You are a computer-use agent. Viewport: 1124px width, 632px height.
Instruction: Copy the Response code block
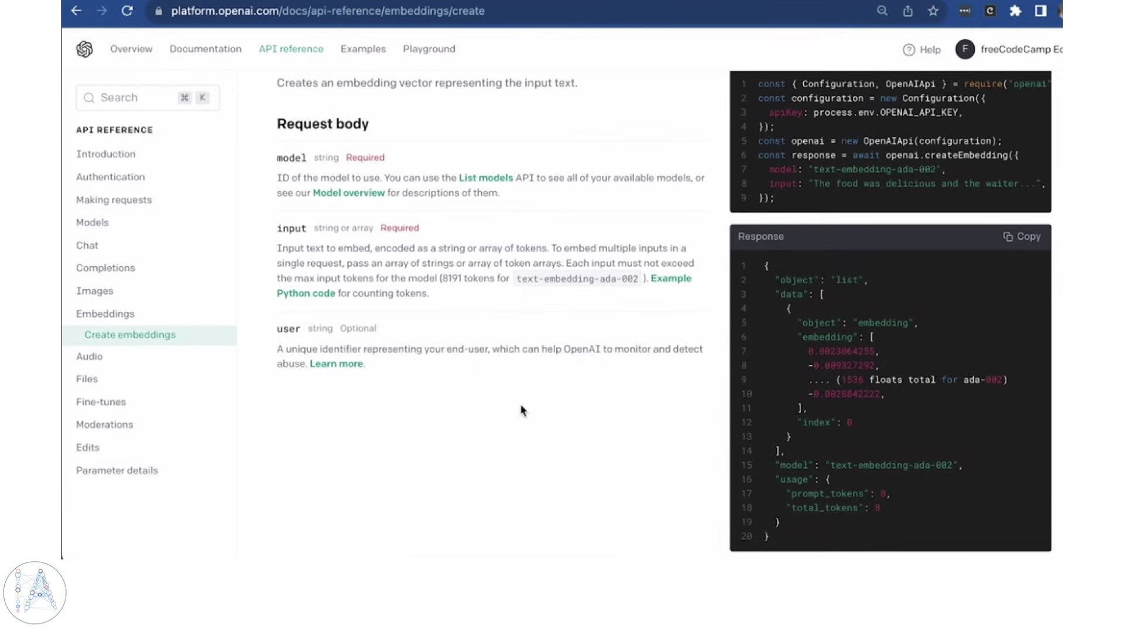[1022, 236]
